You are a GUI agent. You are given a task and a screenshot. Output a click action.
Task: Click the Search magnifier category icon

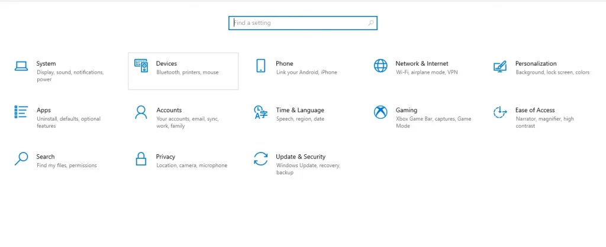pos(21,158)
